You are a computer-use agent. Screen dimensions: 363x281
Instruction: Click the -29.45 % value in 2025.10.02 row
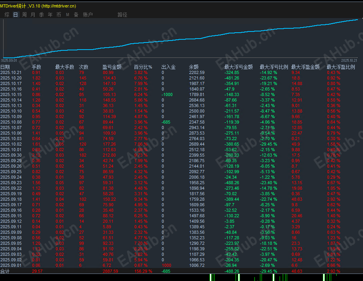[x=268, y=144]
